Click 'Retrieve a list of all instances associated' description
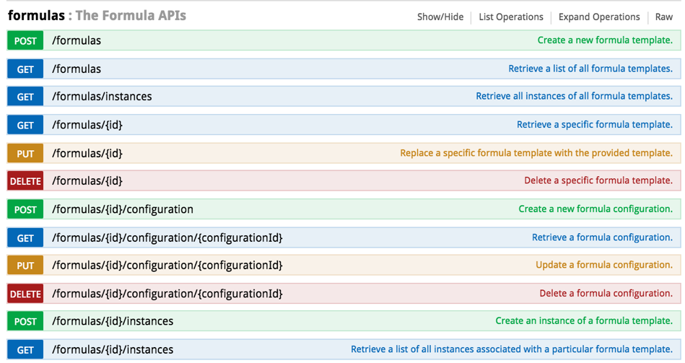Viewport: 685px width, 363px height. 512,349
